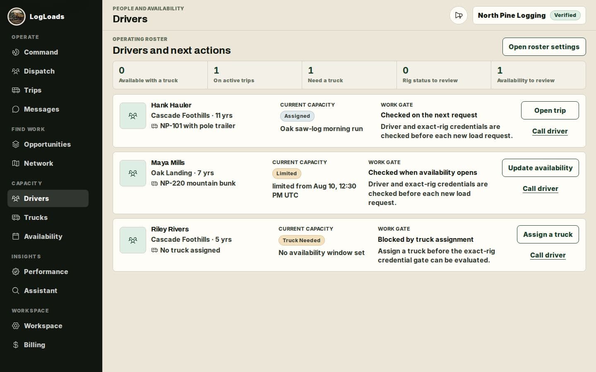Open the Performance sidebar item

tap(48, 272)
